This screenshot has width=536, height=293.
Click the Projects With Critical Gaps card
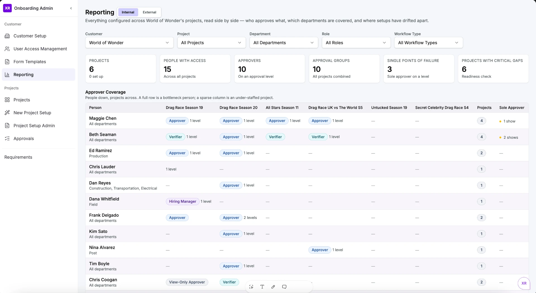click(493, 68)
